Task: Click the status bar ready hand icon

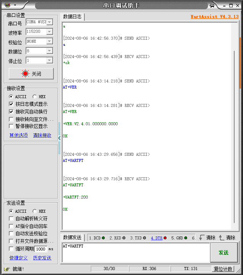Action: 6,269
